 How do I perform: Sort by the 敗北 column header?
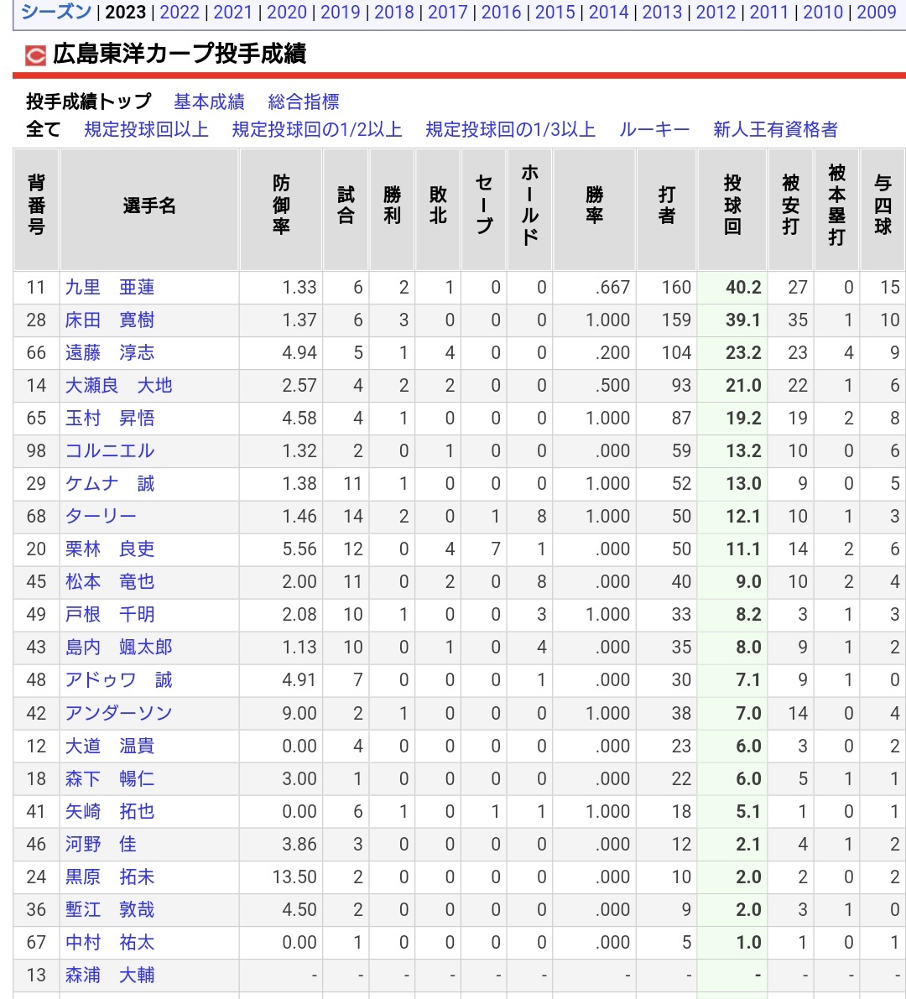coord(438,210)
